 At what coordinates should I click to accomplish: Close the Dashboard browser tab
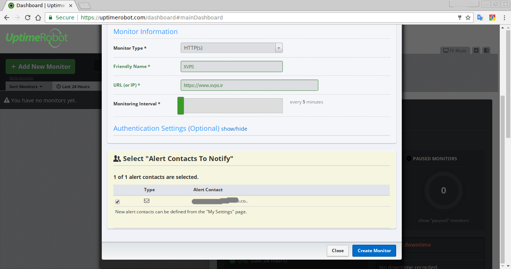pos(71,6)
